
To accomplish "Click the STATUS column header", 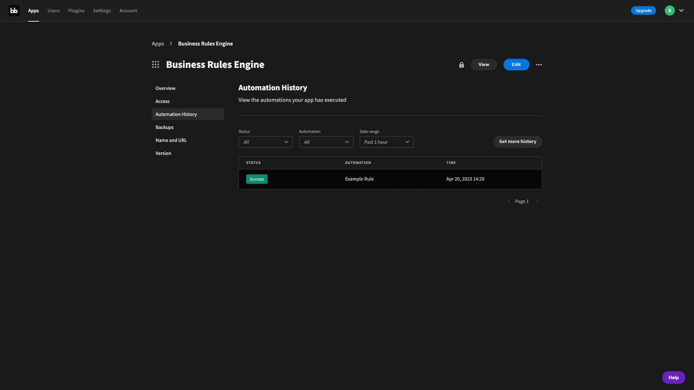I will 253,163.
